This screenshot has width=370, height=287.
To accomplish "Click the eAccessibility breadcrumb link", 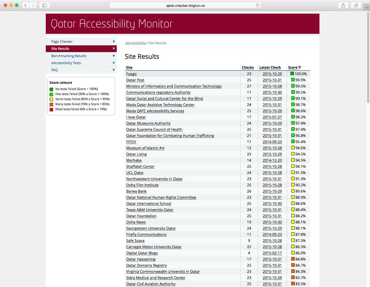I will (x=135, y=43).
